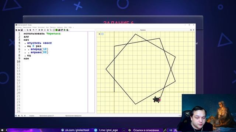Open the Робот menu
The image size is (236, 132).
[66, 27]
